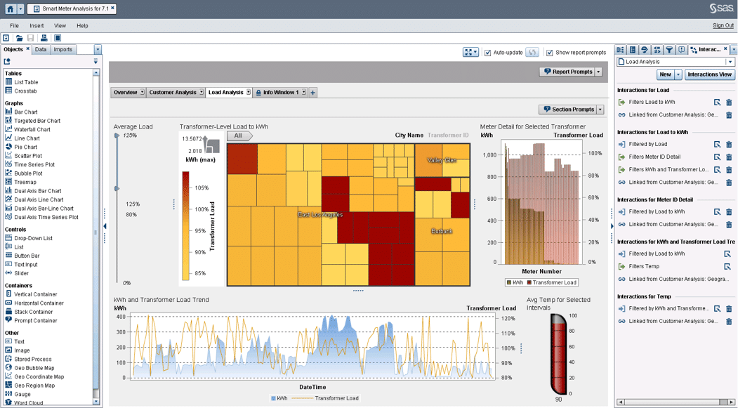Uncheck Show report prompts

pos(550,53)
